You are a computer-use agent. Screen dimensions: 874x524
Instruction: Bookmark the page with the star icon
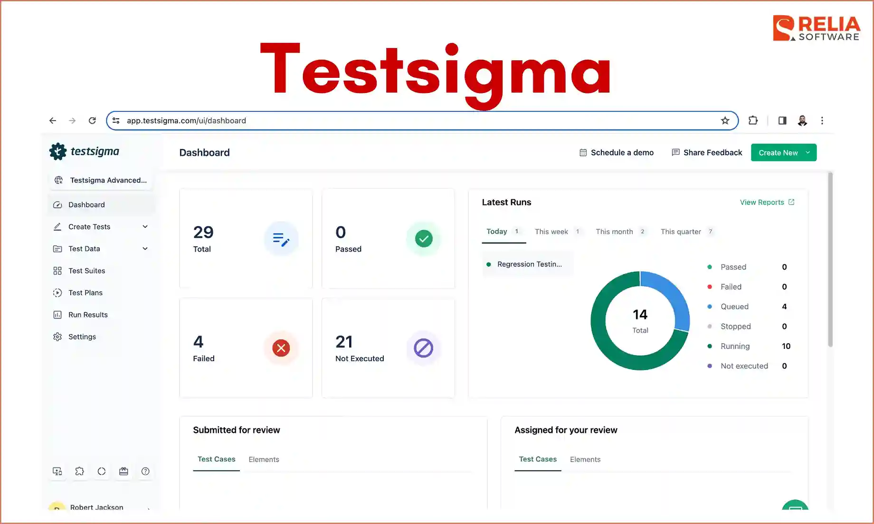coord(725,121)
